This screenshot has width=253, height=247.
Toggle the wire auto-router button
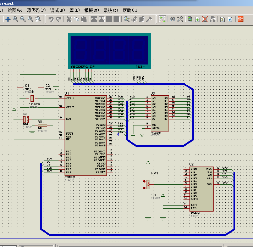click(x=162, y=19)
